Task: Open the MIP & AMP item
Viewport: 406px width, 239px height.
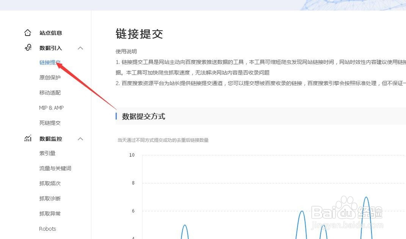Action: tap(51, 108)
